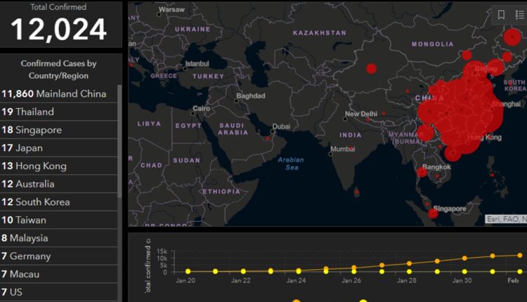Select the 7 Macau row
527x302 pixels.
[59, 274]
